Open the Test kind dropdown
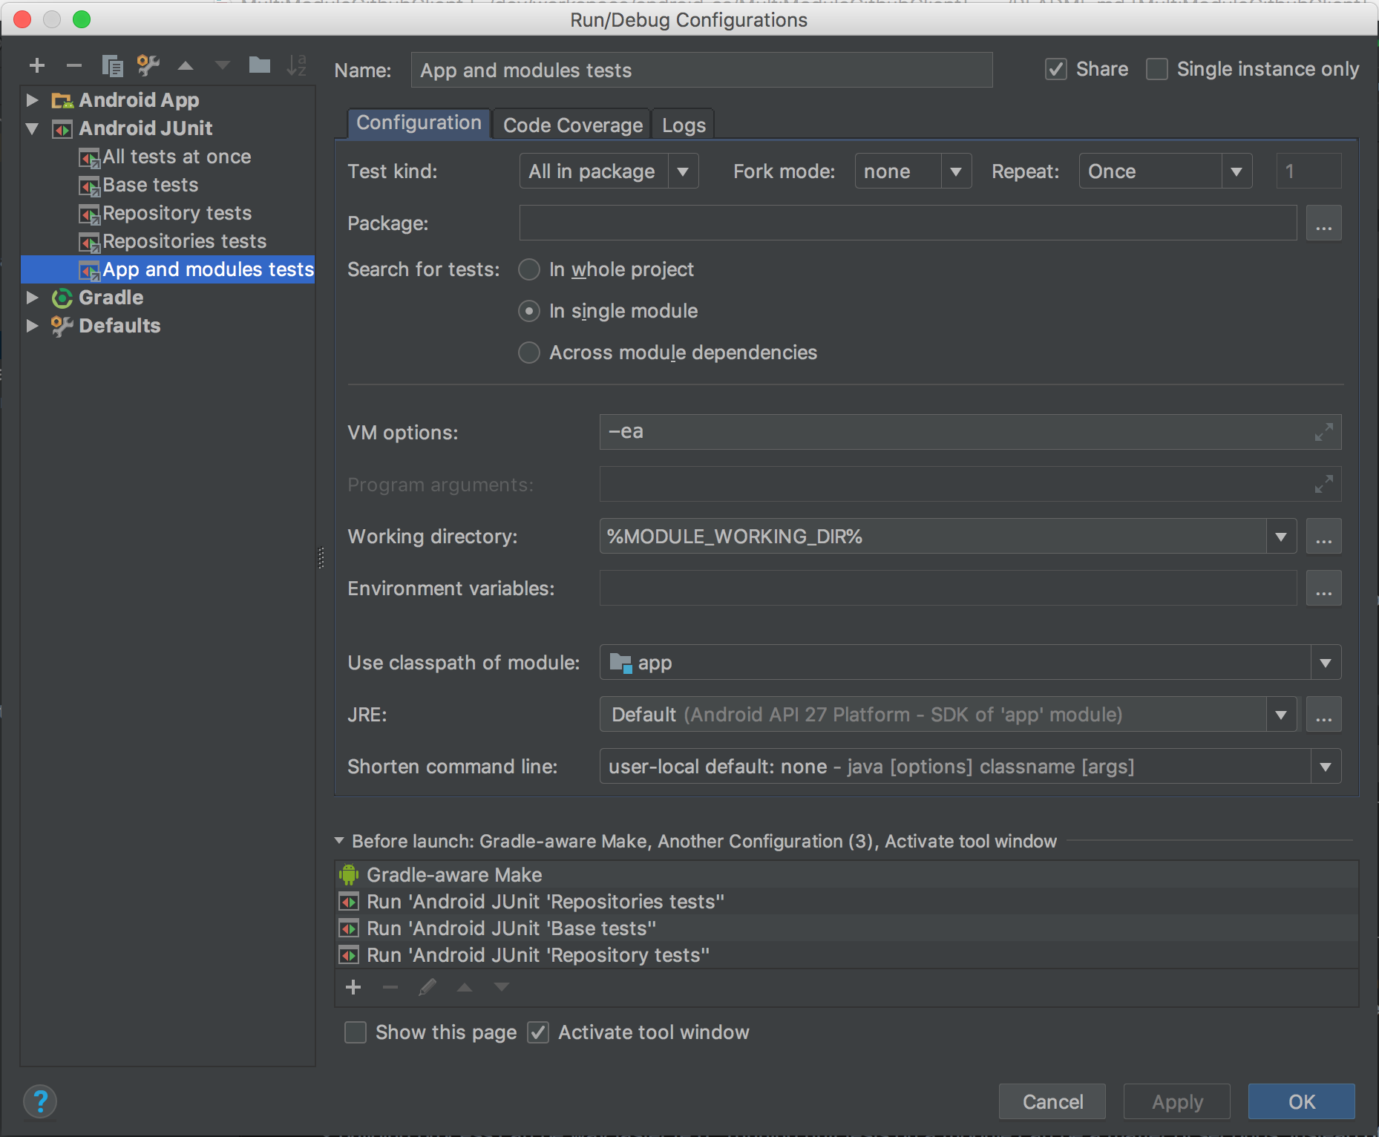Image resolution: width=1379 pixels, height=1137 pixels. tap(609, 171)
